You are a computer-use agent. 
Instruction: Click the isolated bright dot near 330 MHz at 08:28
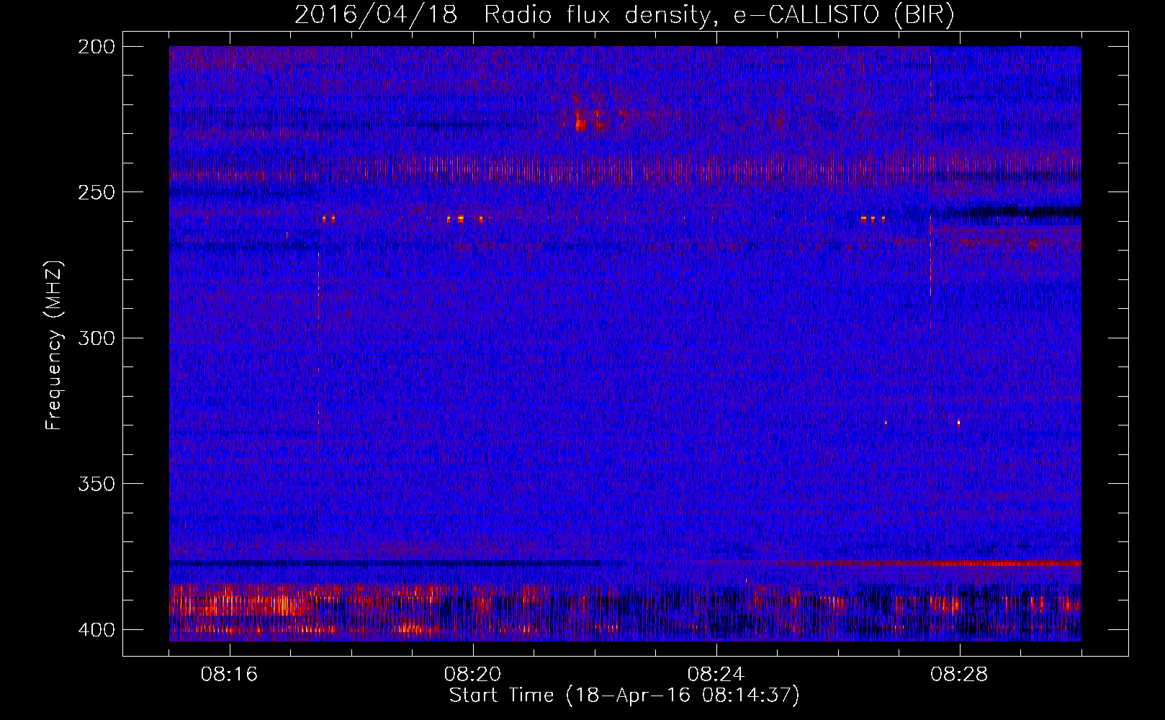958,423
